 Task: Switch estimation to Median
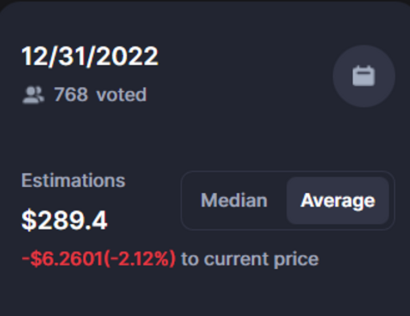tap(234, 200)
